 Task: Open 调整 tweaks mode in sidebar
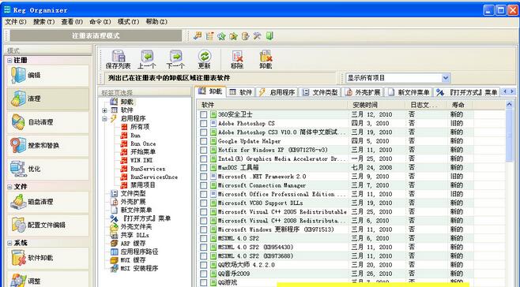47,280
